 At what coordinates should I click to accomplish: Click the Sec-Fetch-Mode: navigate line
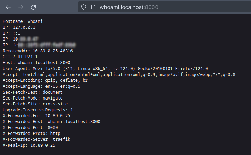tap(33, 98)
